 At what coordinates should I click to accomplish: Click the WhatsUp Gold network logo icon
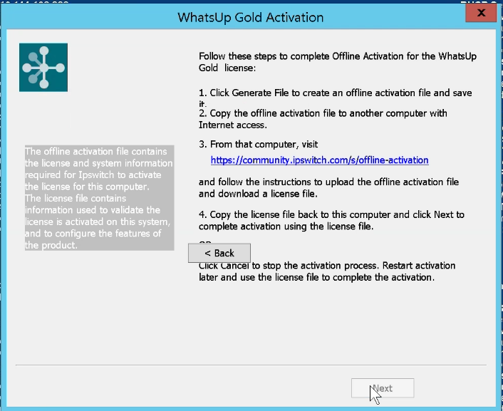click(x=43, y=68)
